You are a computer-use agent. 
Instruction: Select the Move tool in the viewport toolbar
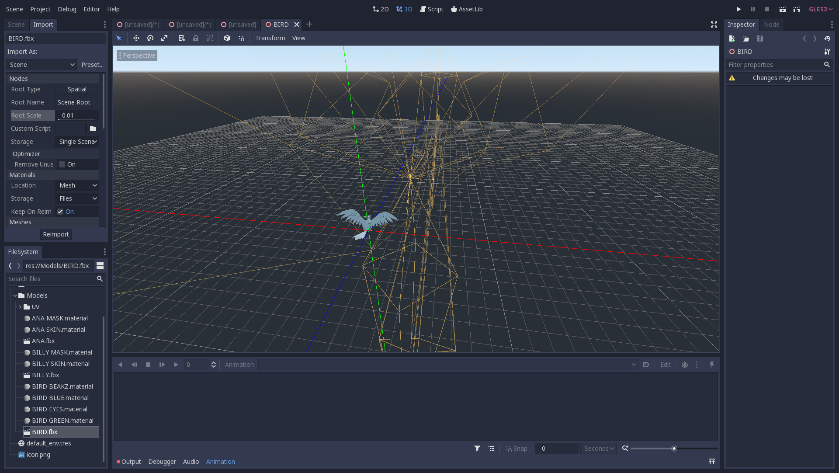click(136, 38)
